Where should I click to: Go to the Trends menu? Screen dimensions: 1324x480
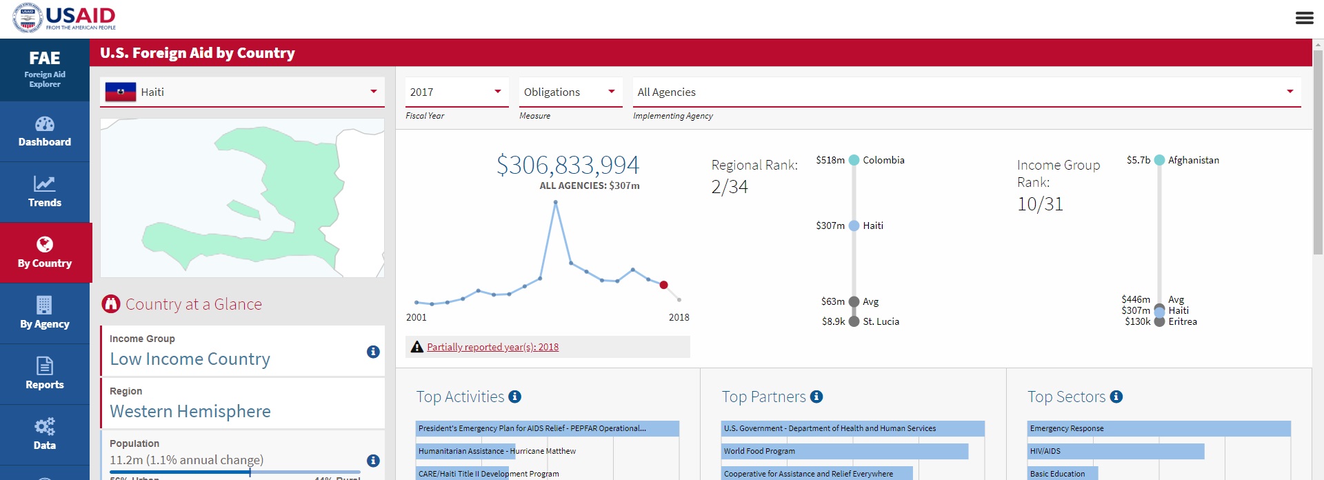click(45, 192)
